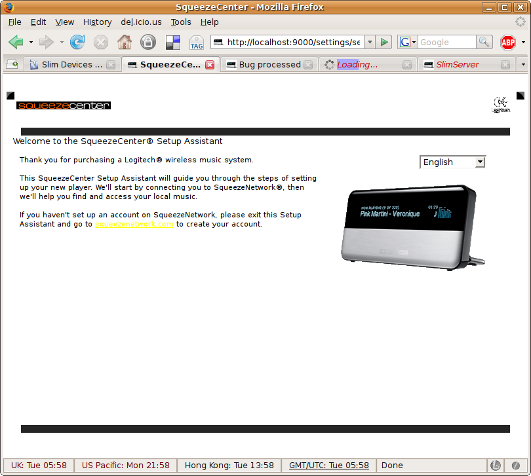Click the padlock icon in toolbar
Screen dimensions: 531x476
tap(148, 43)
